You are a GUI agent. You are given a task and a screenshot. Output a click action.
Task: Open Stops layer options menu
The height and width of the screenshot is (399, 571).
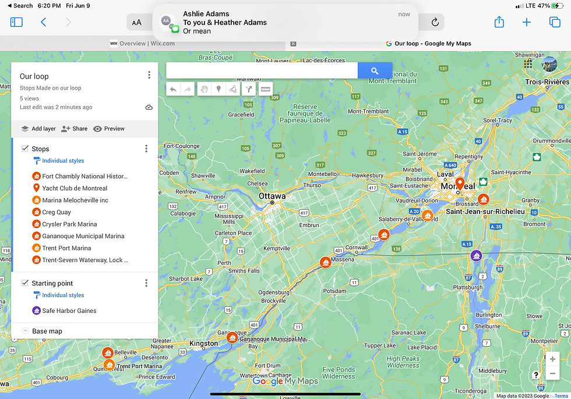tap(146, 149)
